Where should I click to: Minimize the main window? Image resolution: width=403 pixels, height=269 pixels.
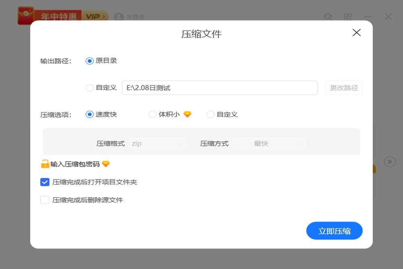368,17
